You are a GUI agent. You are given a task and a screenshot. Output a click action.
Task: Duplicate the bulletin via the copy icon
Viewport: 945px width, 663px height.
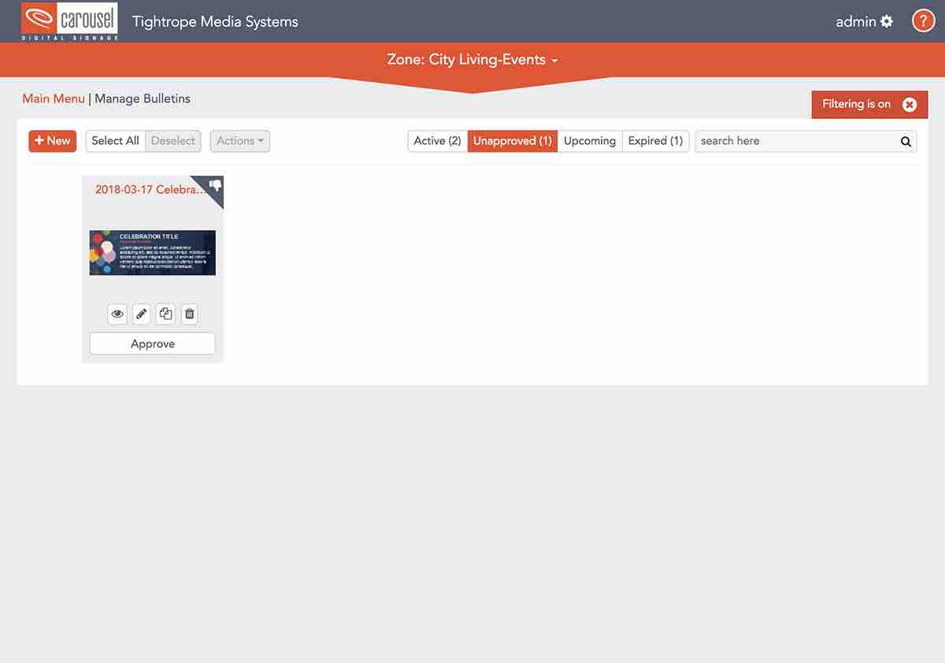[165, 313]
